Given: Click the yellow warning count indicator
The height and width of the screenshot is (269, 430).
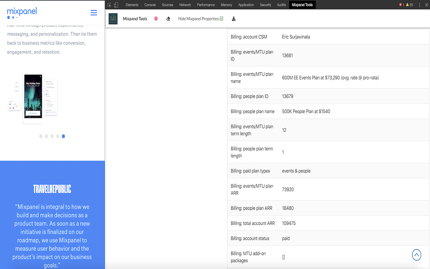Looking at the screenshot, I should [410, 5].
